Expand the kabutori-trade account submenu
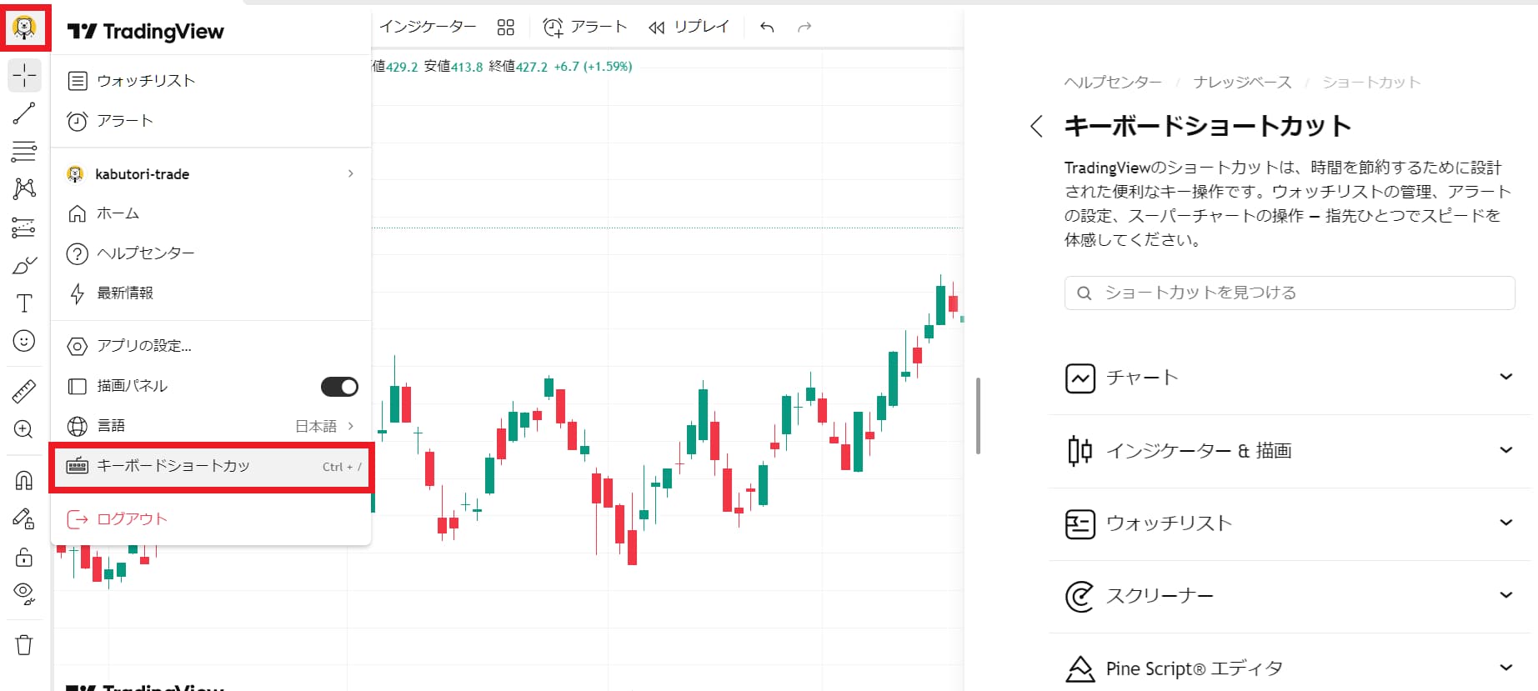Viewport: 1538px width, 691px height. [211, 174]
